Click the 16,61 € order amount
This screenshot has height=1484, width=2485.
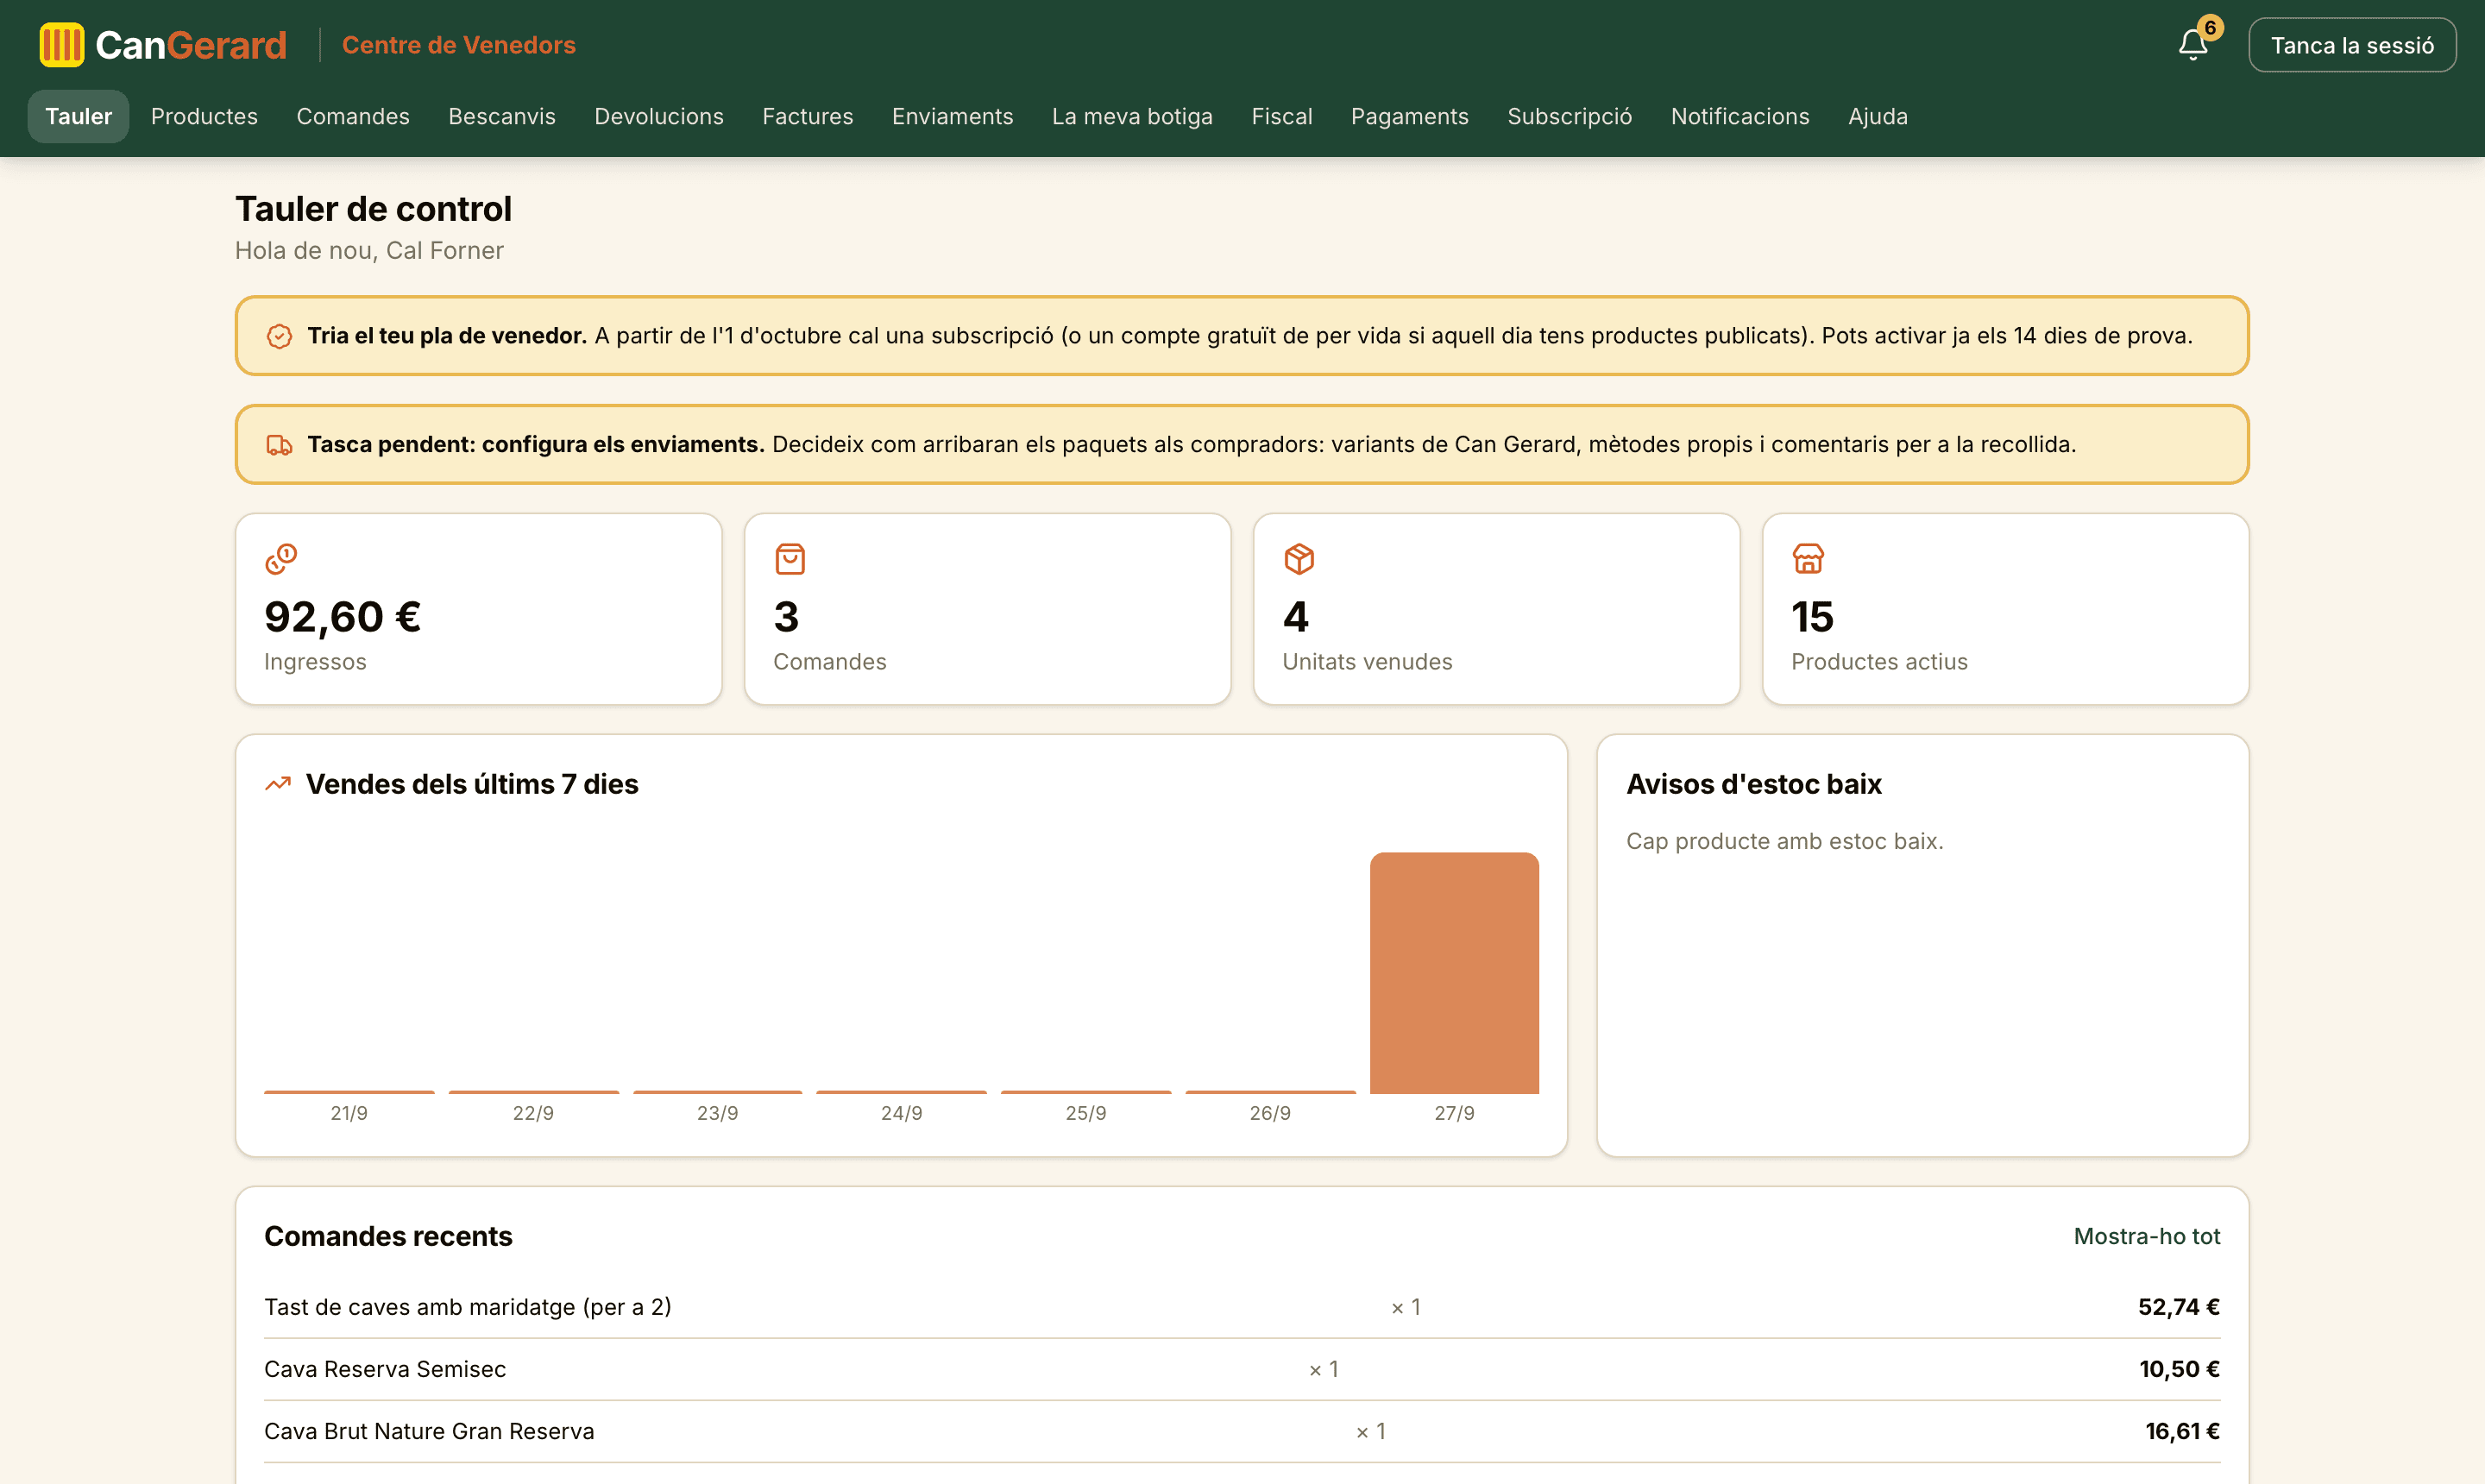[x=2183, y=1432]
